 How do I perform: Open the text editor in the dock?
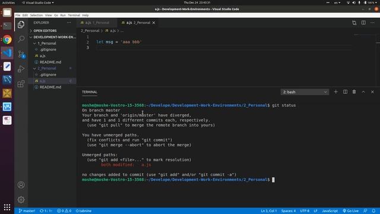tap(7, 66)
